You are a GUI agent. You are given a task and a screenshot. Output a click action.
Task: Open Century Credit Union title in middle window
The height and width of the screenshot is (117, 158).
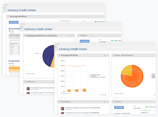[38, 29]
